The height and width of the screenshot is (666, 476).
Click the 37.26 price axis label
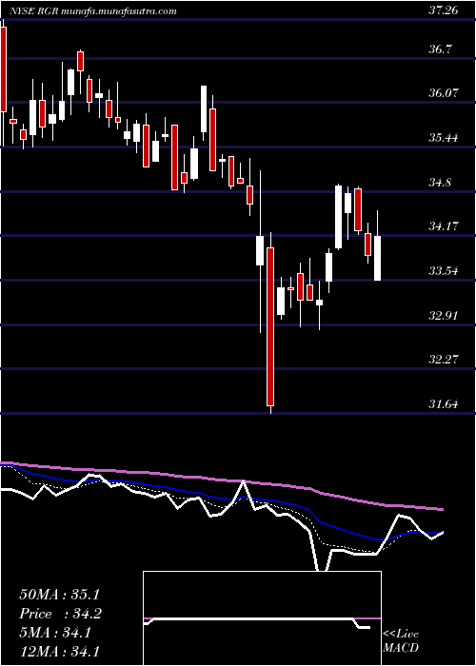[444, 10]
